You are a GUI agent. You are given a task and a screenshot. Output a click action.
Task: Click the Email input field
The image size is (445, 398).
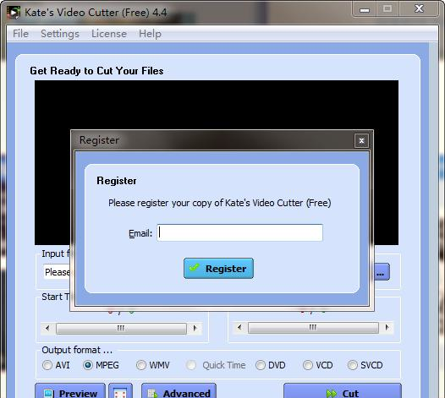point(239,232)
